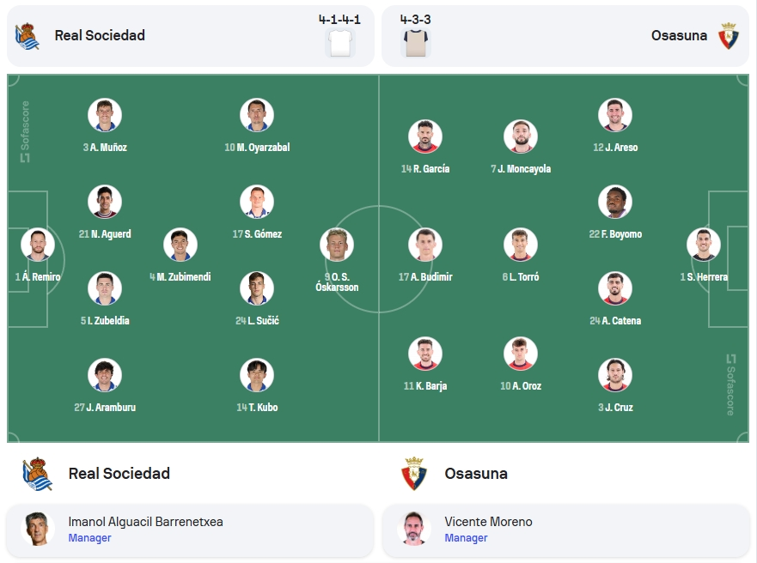Select Osasuna beige kit shirt icon
Viewport: 757px width, 563px height.
(x=416, y=43)
